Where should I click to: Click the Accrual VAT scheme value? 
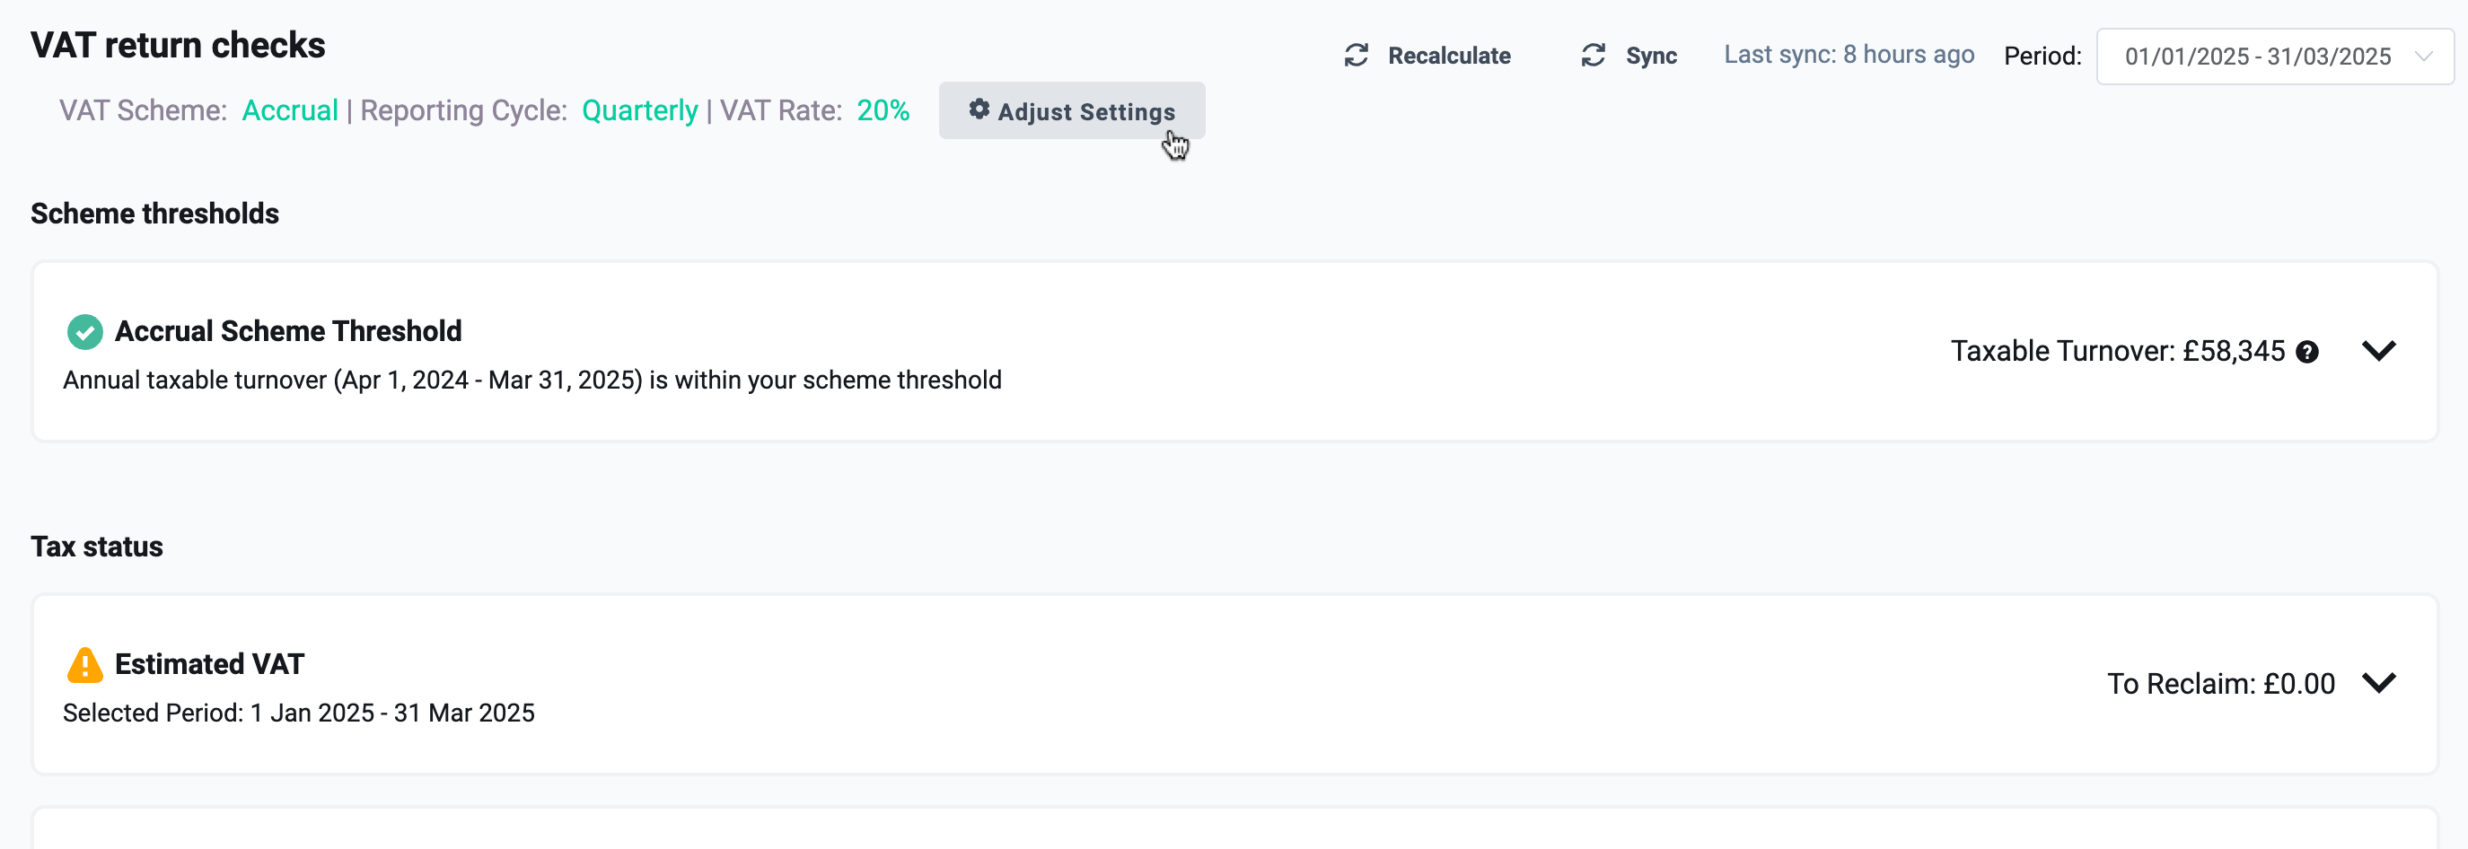pos(289,110)
